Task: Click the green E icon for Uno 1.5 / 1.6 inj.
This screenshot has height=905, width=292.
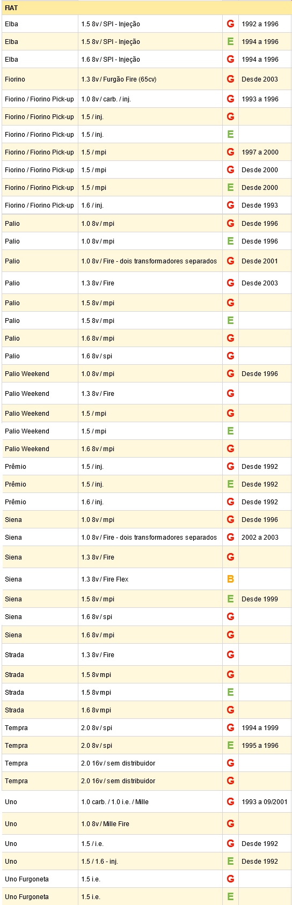Action: 230,861
